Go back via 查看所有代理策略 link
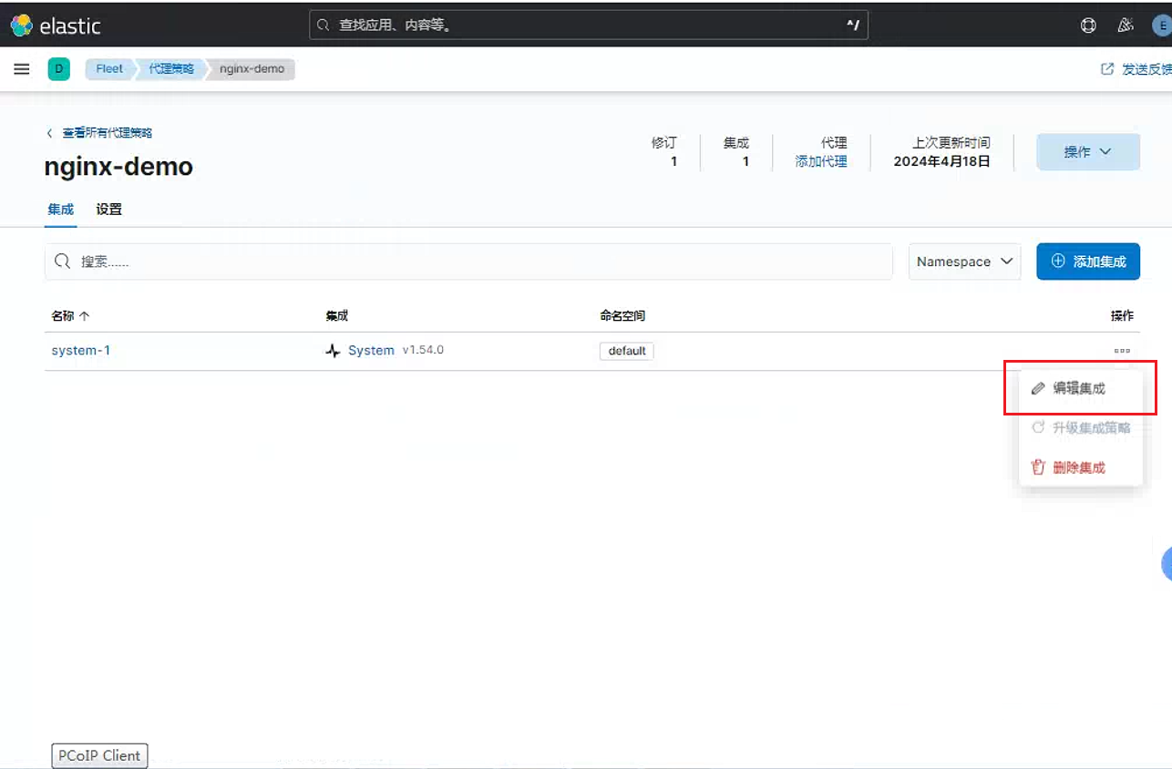The width and height of the screenshot is (1172, 769). [99, 133]
